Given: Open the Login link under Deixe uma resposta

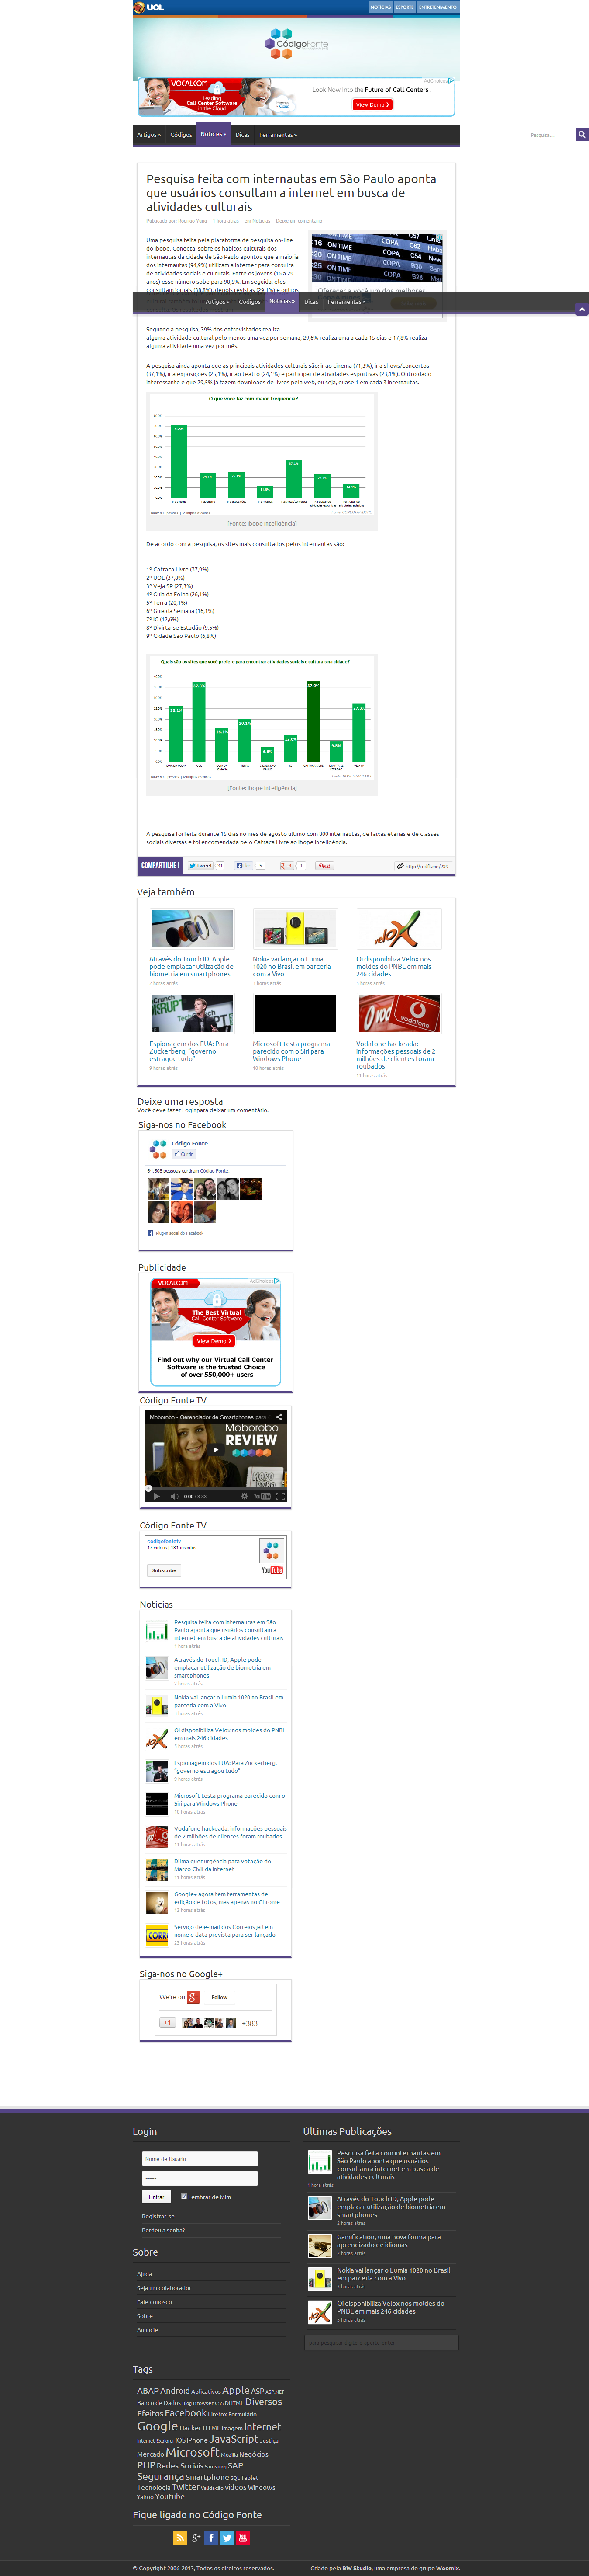Looking at the screenshot, I should point(189,1110).
